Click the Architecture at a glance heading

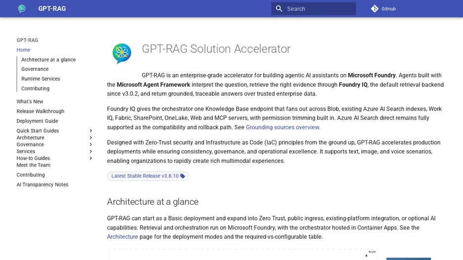(153, 202)
